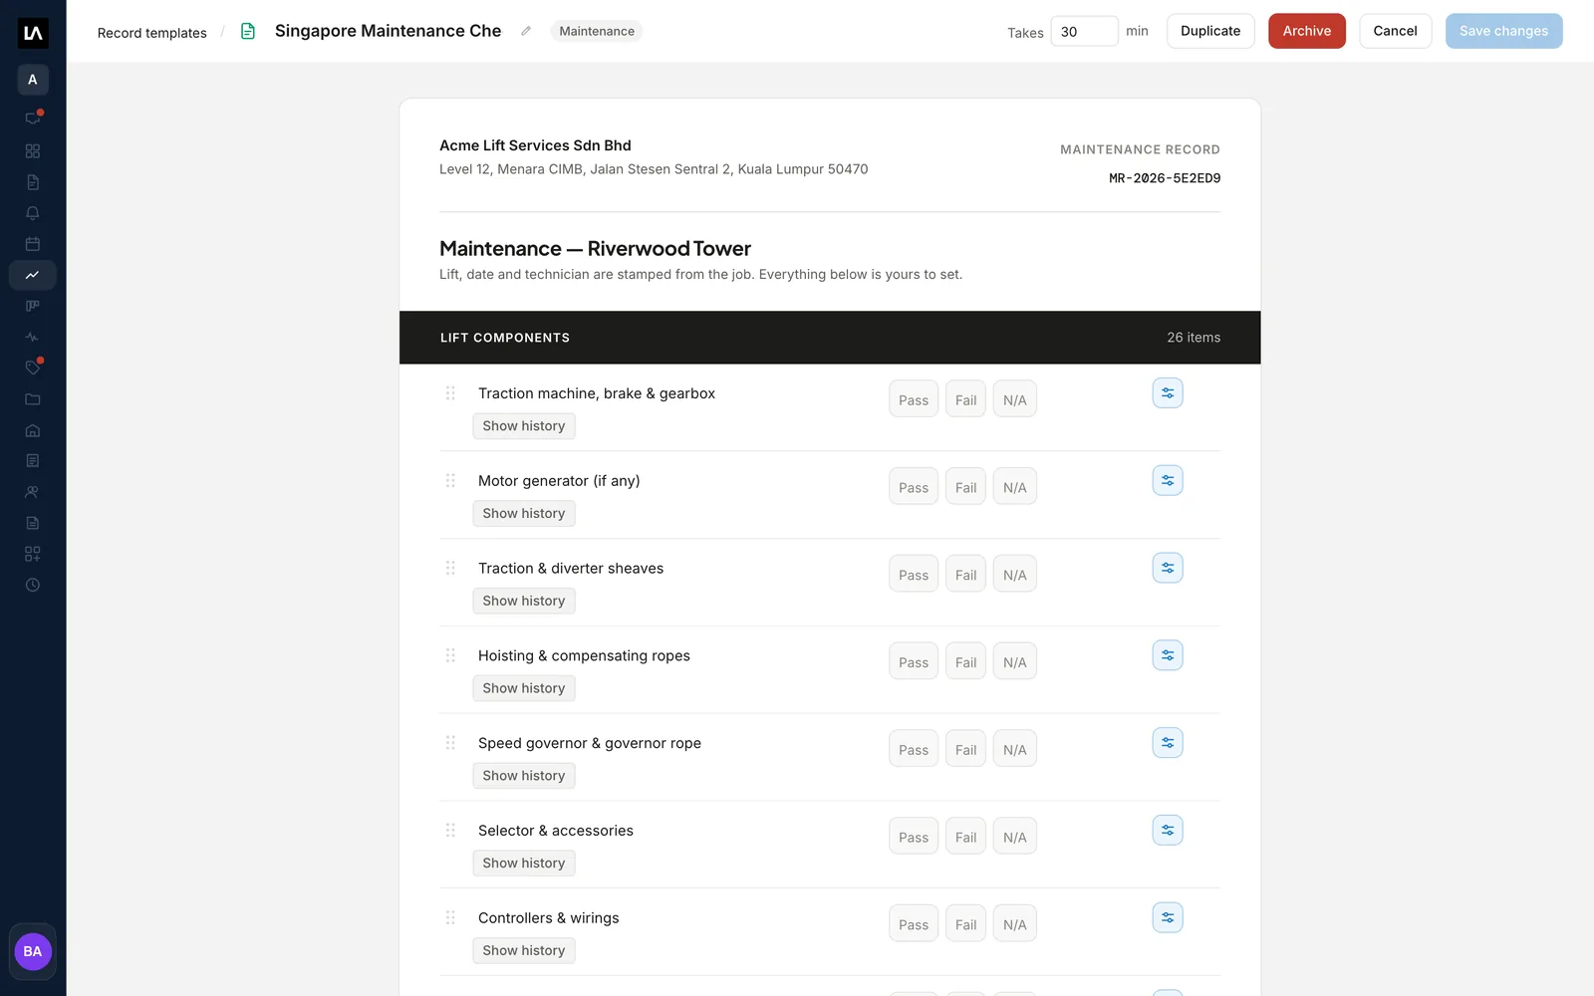Open the bell notifications icon in sidebar
The width and height of the screenshot is (1594, 996).
pyautogui.click(x=33, y=213)
